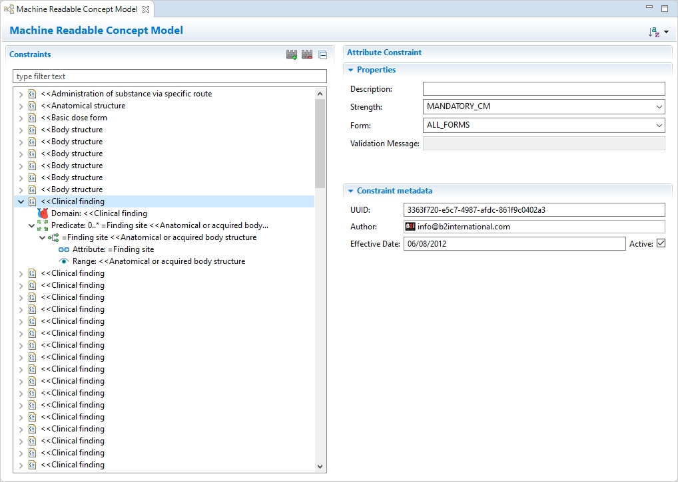
Task: Click the A-Z sort icon
Action: point(653,32)
